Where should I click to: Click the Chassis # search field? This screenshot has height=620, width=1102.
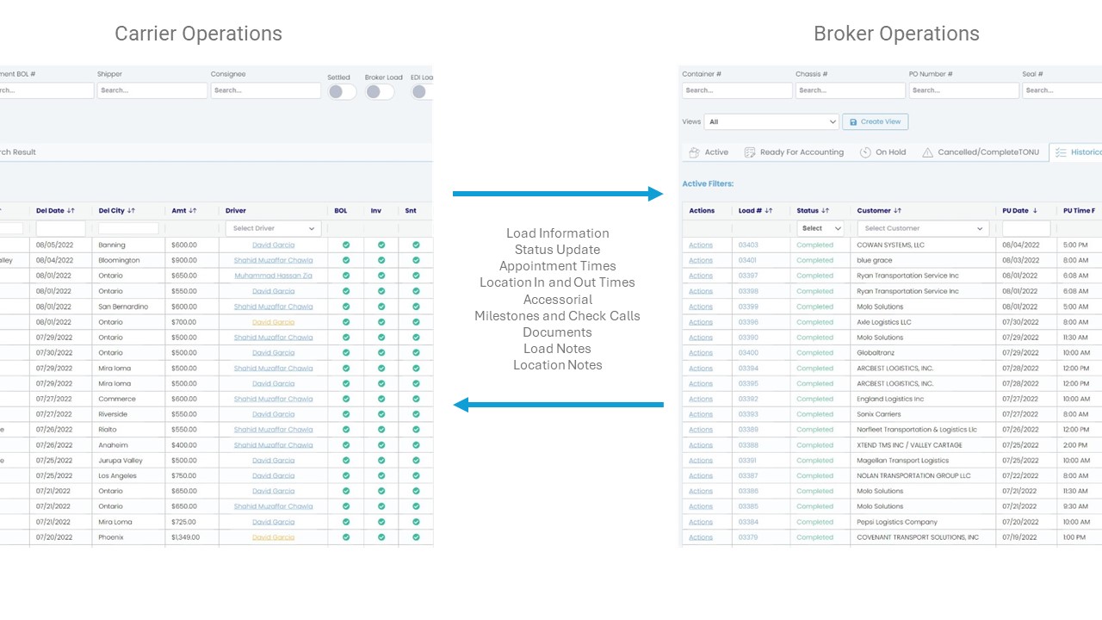click(851, 90)
